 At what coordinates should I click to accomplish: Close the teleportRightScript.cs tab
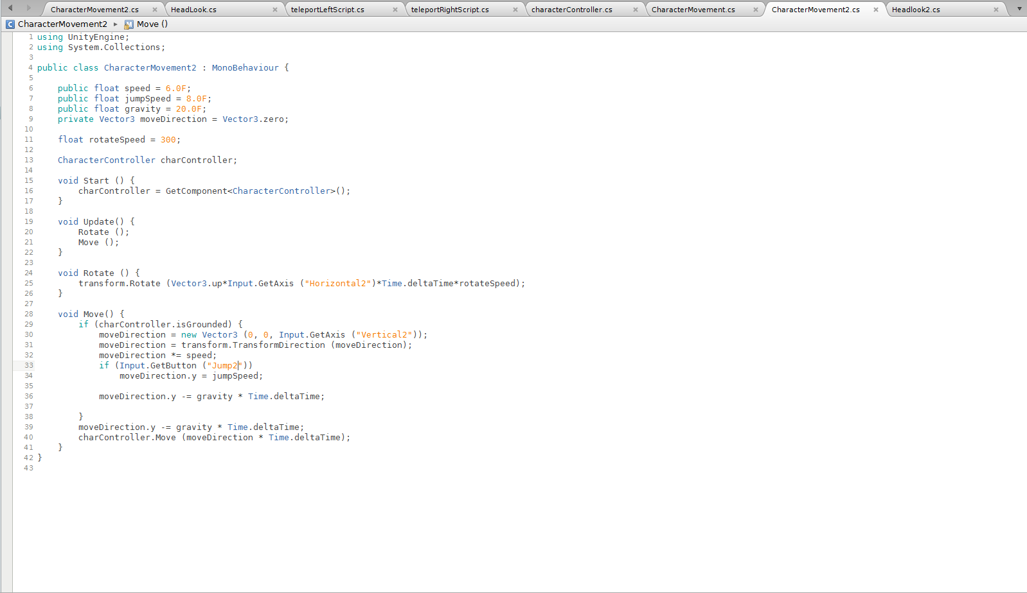(x=515, y=10)
